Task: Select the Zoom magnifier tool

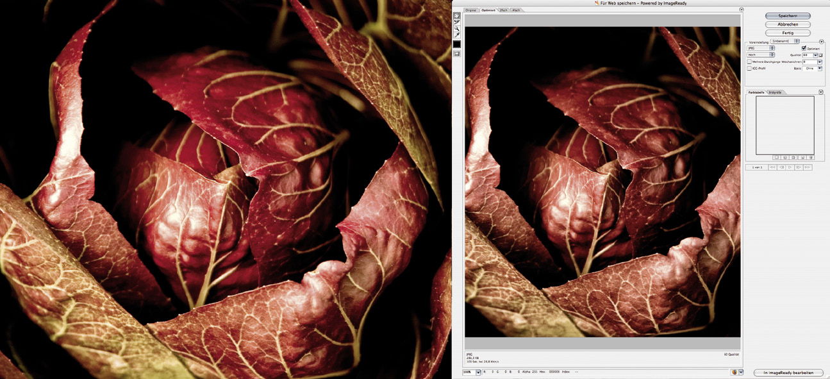Action: pyautogui.click(x=457, y=29)
